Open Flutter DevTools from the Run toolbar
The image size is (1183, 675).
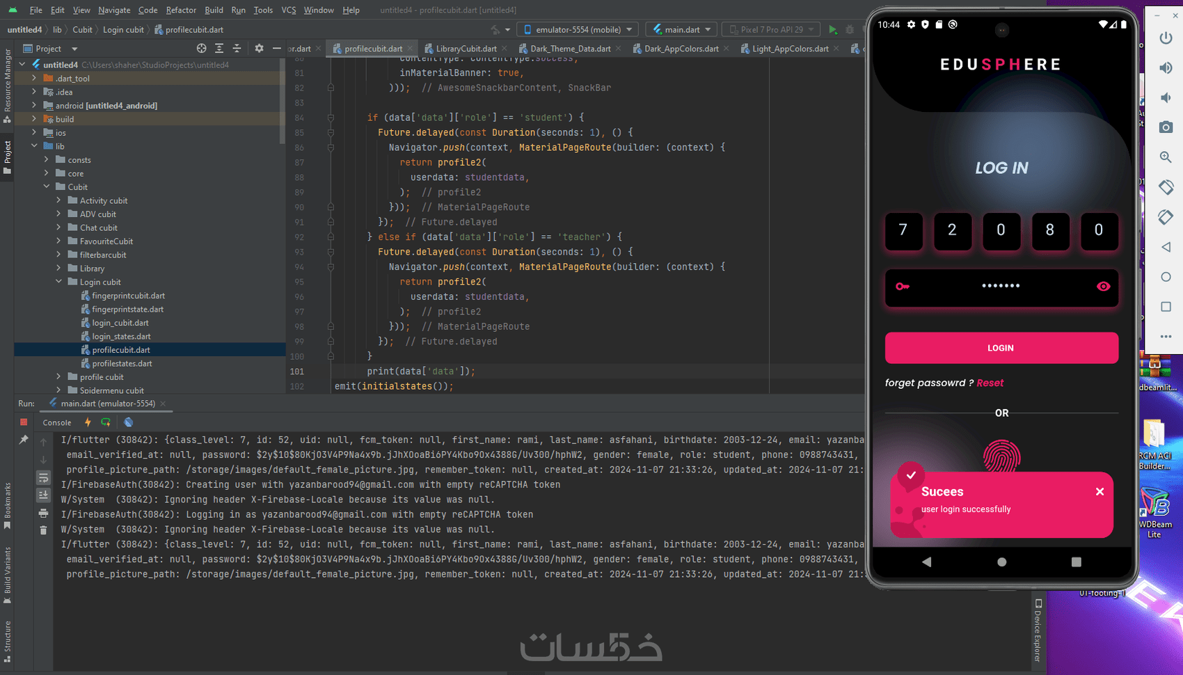pos(128,422)
